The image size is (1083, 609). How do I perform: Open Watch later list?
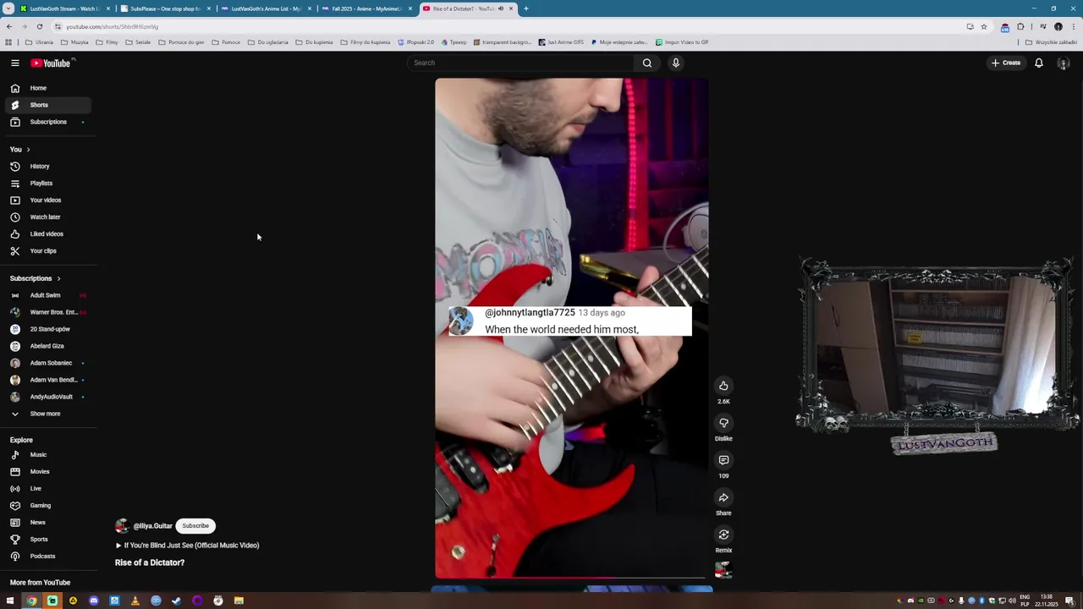pos(47,217)
